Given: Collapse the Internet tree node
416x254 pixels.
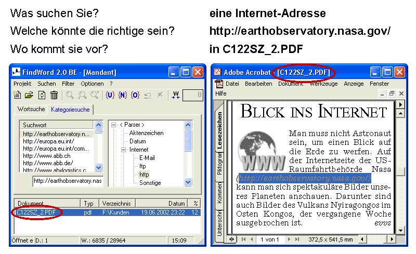Looking at the screenshot, I should (x=123, y=150).
